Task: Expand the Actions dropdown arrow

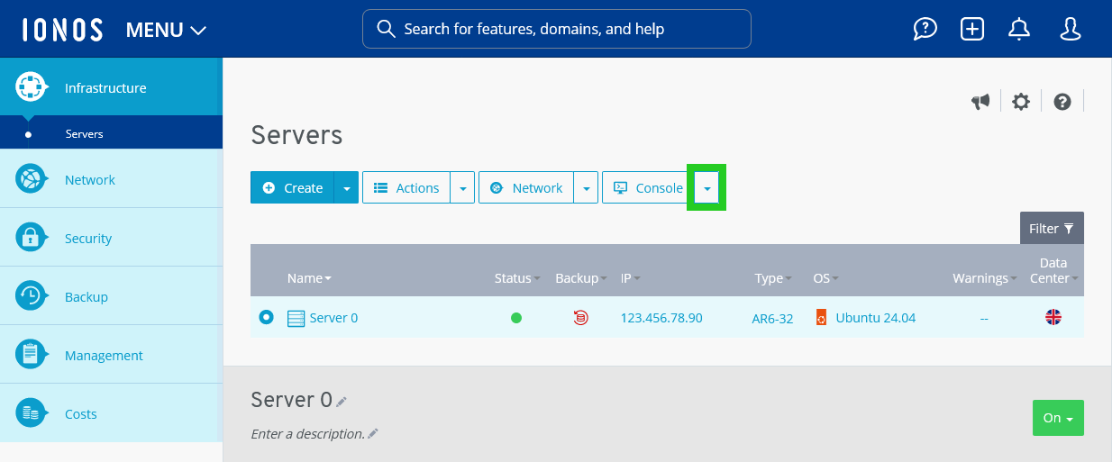Action: (x=462, y=187)
